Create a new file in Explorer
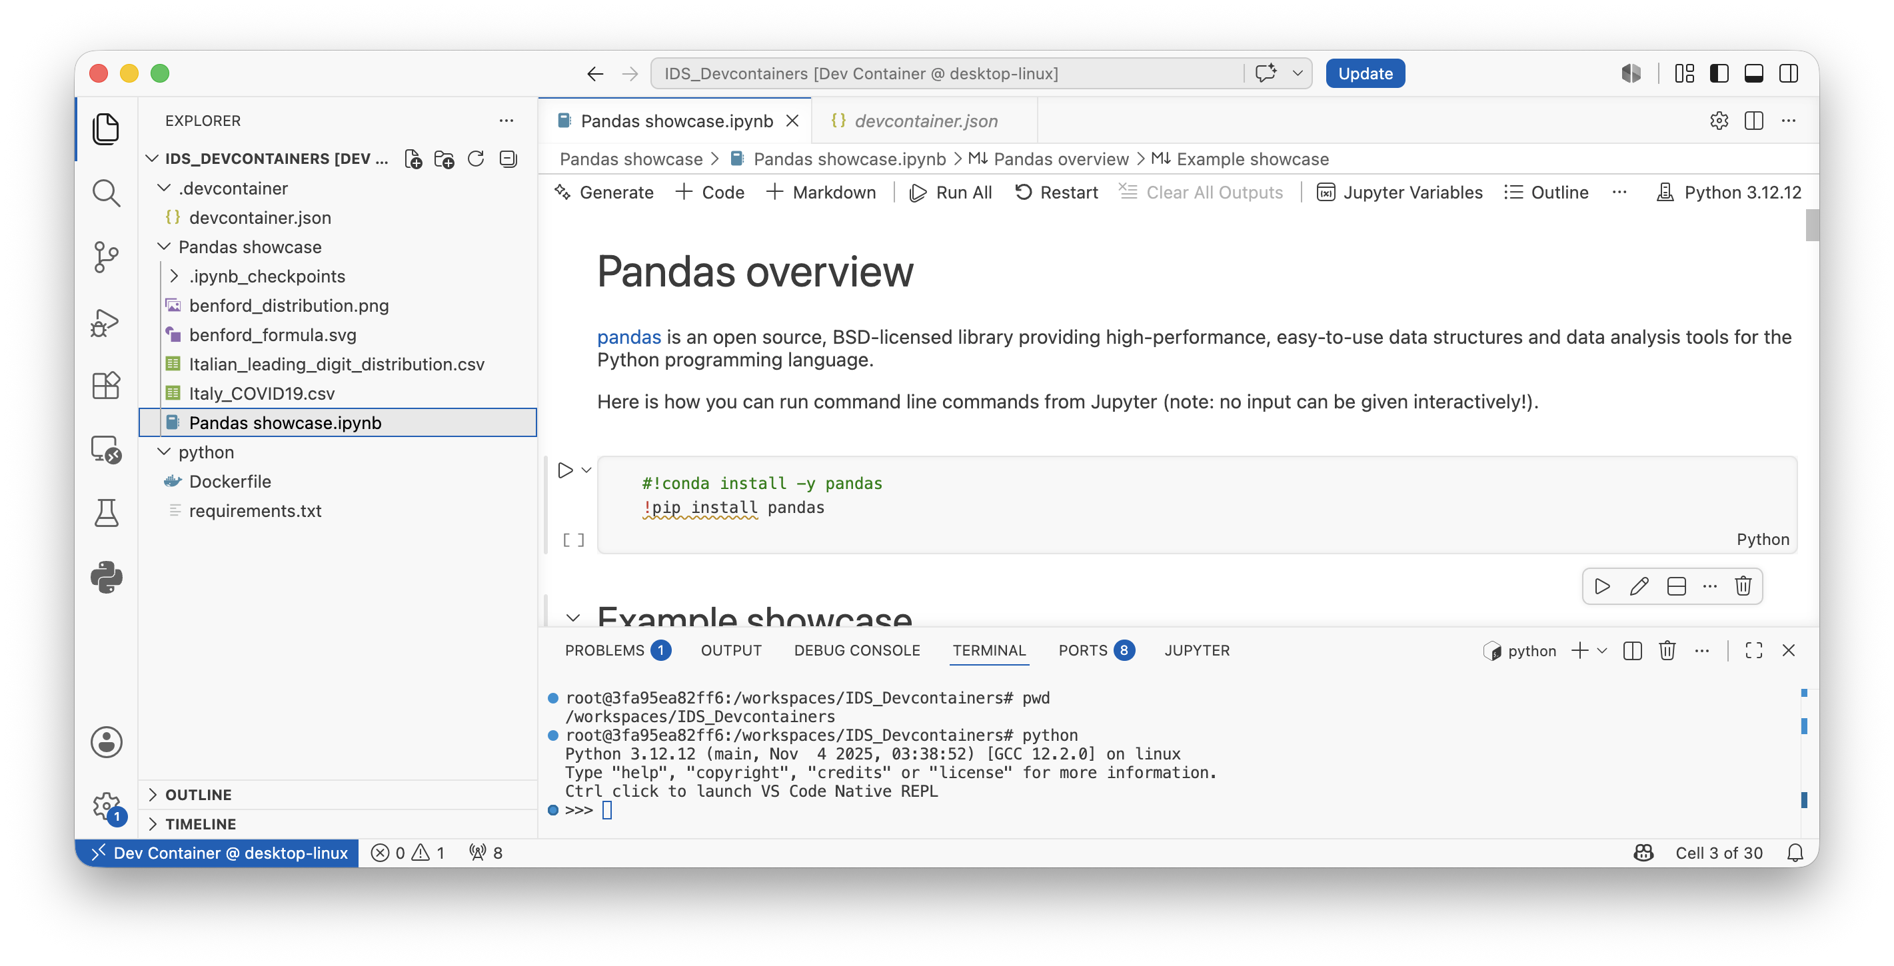Screen dimensions: 1894x966 click(413, 159)
